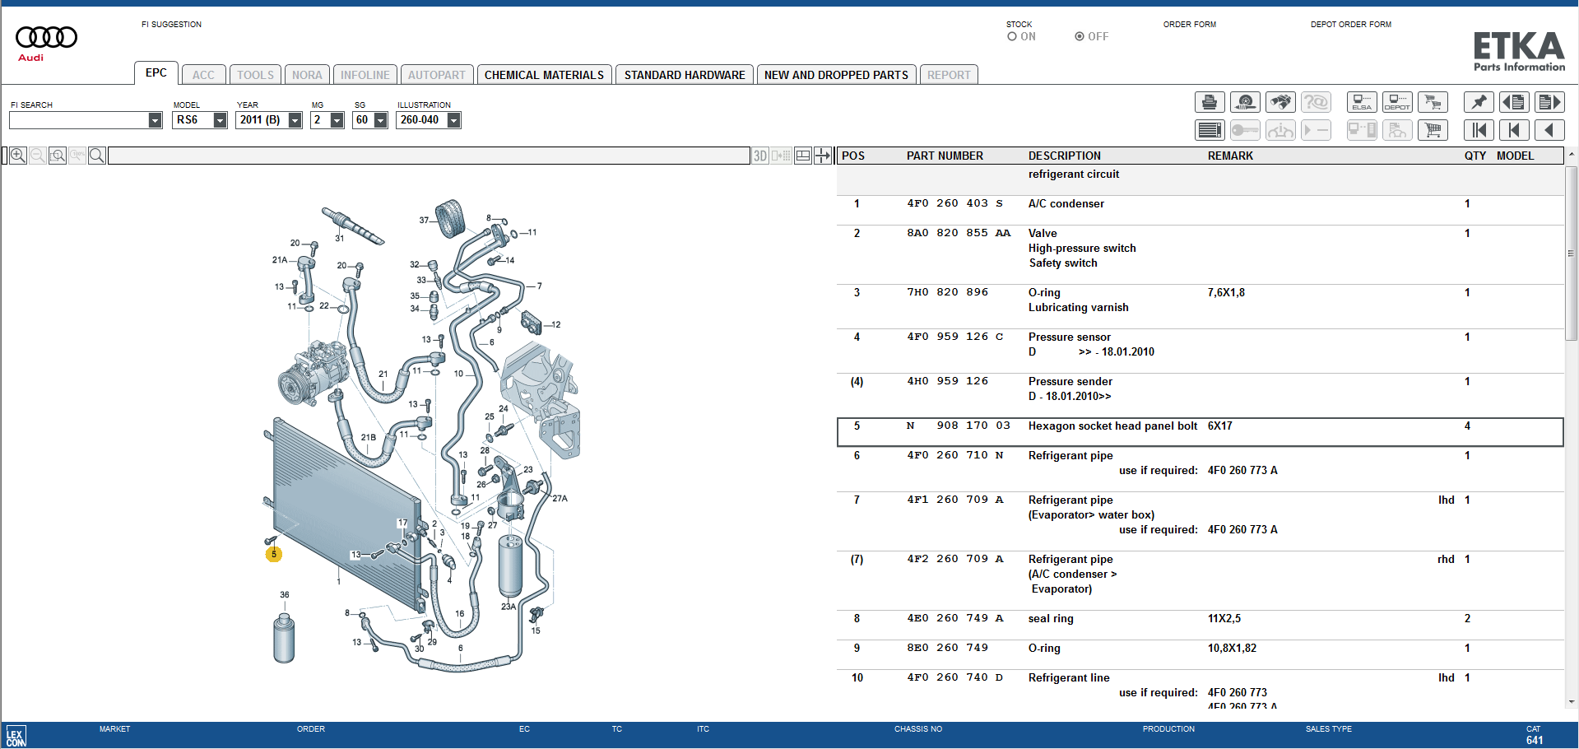This screenshot has width=1579, height=749.
Task: Click the FI SEARCH input field
Action: click(x=79, y=120)
